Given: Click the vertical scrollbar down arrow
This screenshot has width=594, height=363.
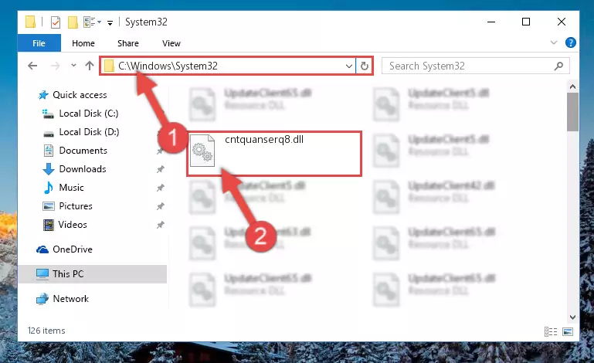Looking at the screenshot, I should [x=573, y=317].
